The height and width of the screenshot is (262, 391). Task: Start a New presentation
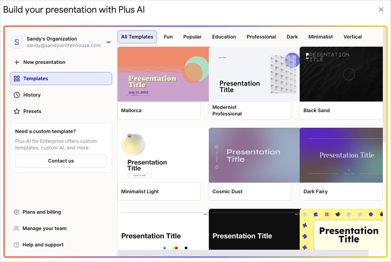(x=61, y=62)
